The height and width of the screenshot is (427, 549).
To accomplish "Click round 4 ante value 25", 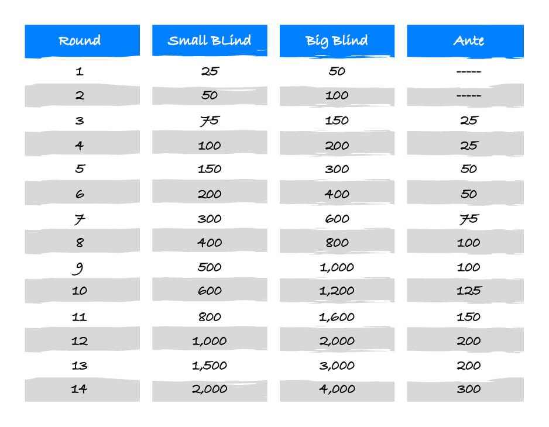I will [x=468, y=145].
